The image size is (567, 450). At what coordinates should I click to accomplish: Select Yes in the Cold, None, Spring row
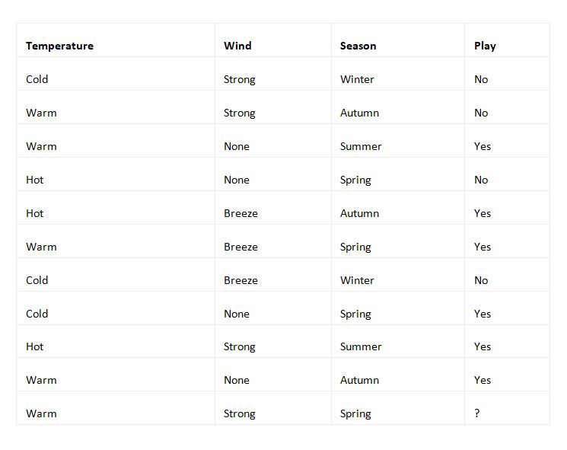pos(483,314)
